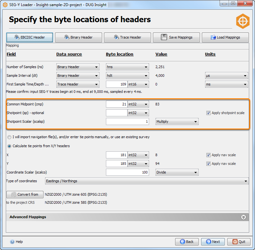Viewport: 255px width, 250px height.
Task: Open Type of coordinates Eastings / Northings dropdown
Action: coord(147,181)
